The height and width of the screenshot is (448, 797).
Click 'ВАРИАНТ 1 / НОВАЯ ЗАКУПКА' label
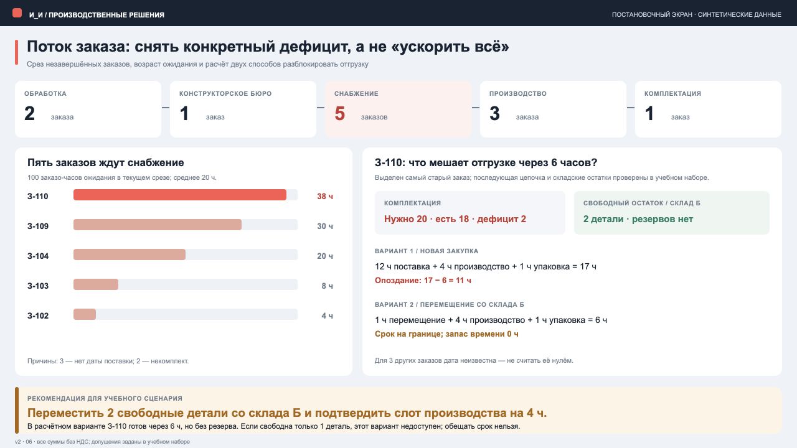(x=427, y=251)
